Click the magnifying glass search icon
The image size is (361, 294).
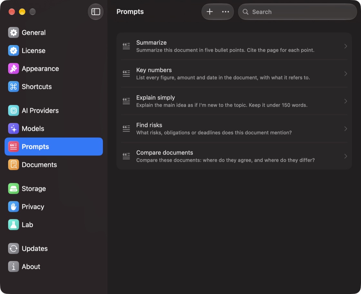click(x=245, y=12)
